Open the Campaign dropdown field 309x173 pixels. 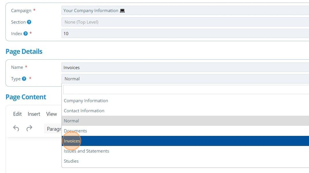pyautogui.click(x=185, y=10)
